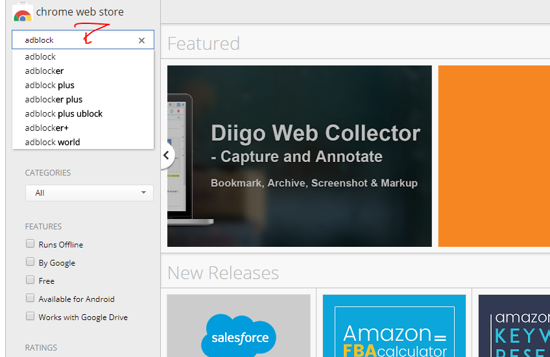Toggle the Available for Android checkbox
550x357 pixels.
click(x=30, y=298)
